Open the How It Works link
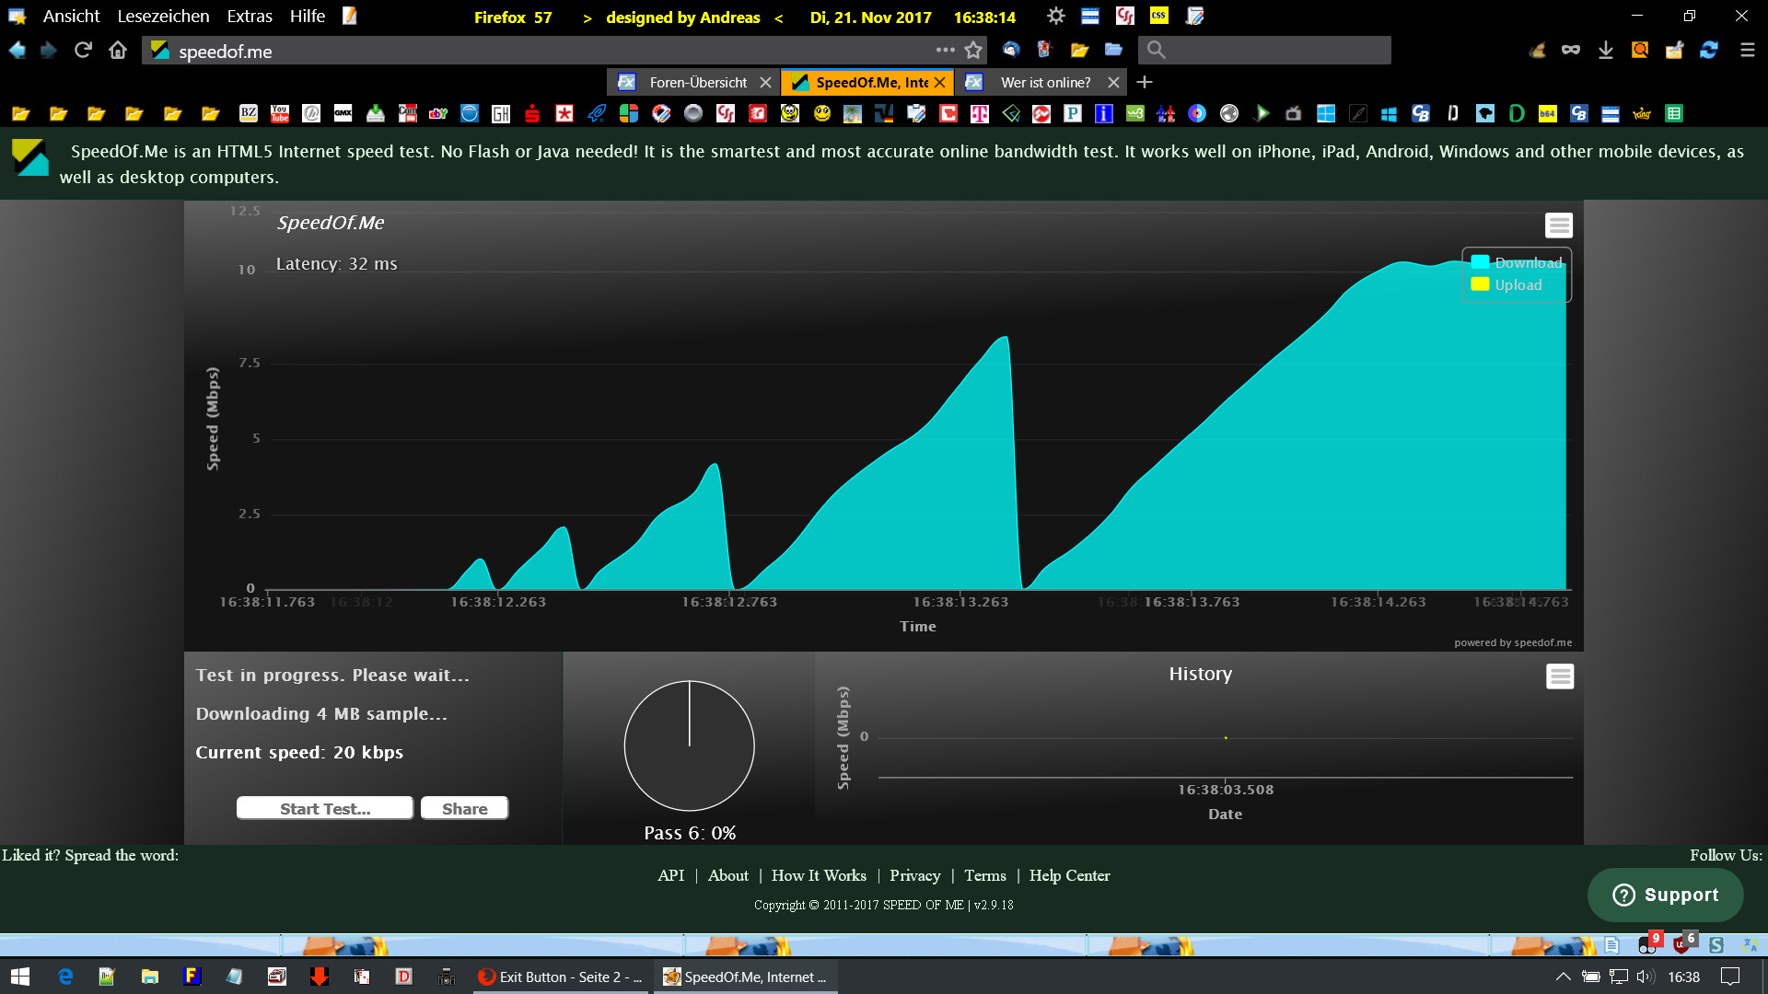 [818, 875]
